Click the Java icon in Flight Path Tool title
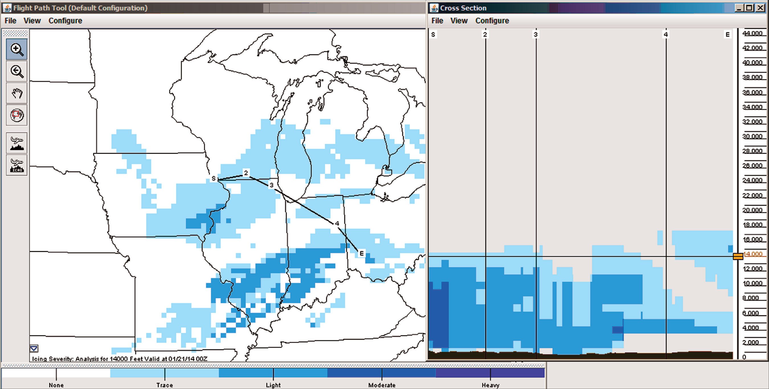The height and width of the screenshot is (389, 769). point(7,8)
